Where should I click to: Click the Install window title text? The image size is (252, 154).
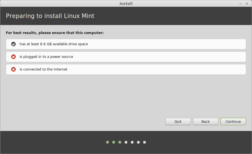[126, 4]
